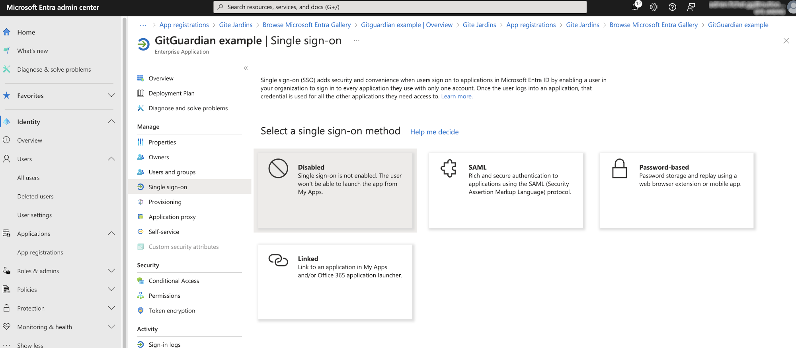This screenshot has height=348, width=796.
Task: Click the Permissions hierarchy icon
Action: click(x=140, y=295)
